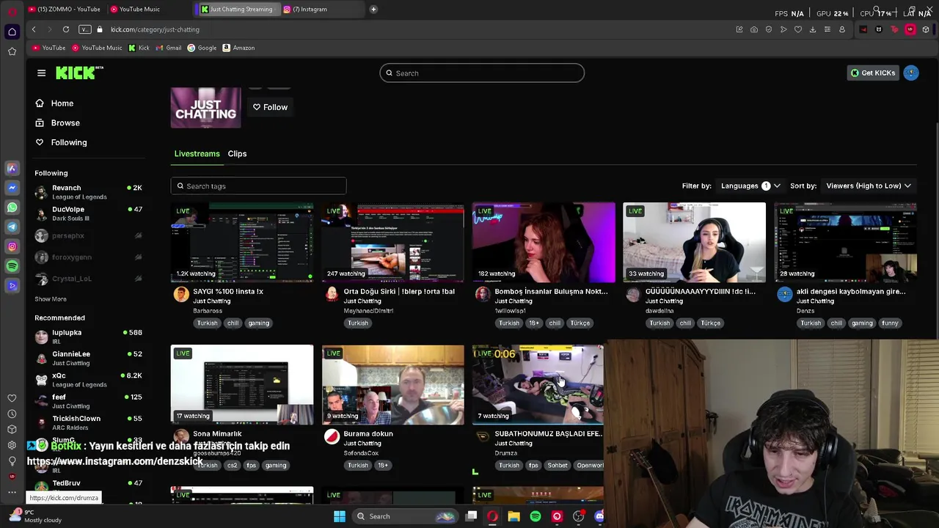Switch to the Clips tab
Viewport: 939px width, 528px height.
237,153
